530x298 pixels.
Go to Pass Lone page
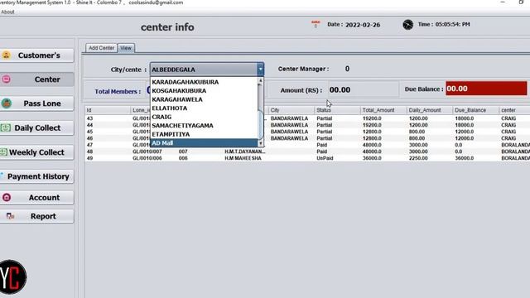coord(36,103)
